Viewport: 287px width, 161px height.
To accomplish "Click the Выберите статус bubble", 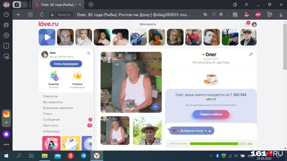I will coord(192,131).
